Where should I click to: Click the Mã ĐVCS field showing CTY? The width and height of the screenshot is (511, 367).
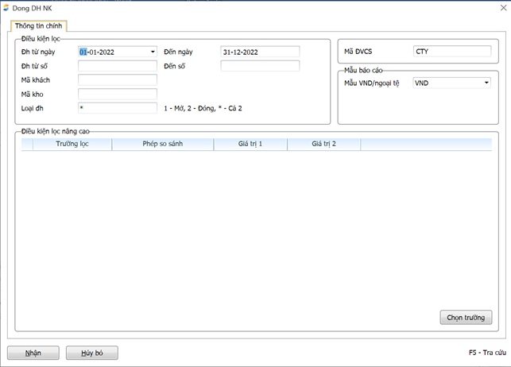[451, 52]
